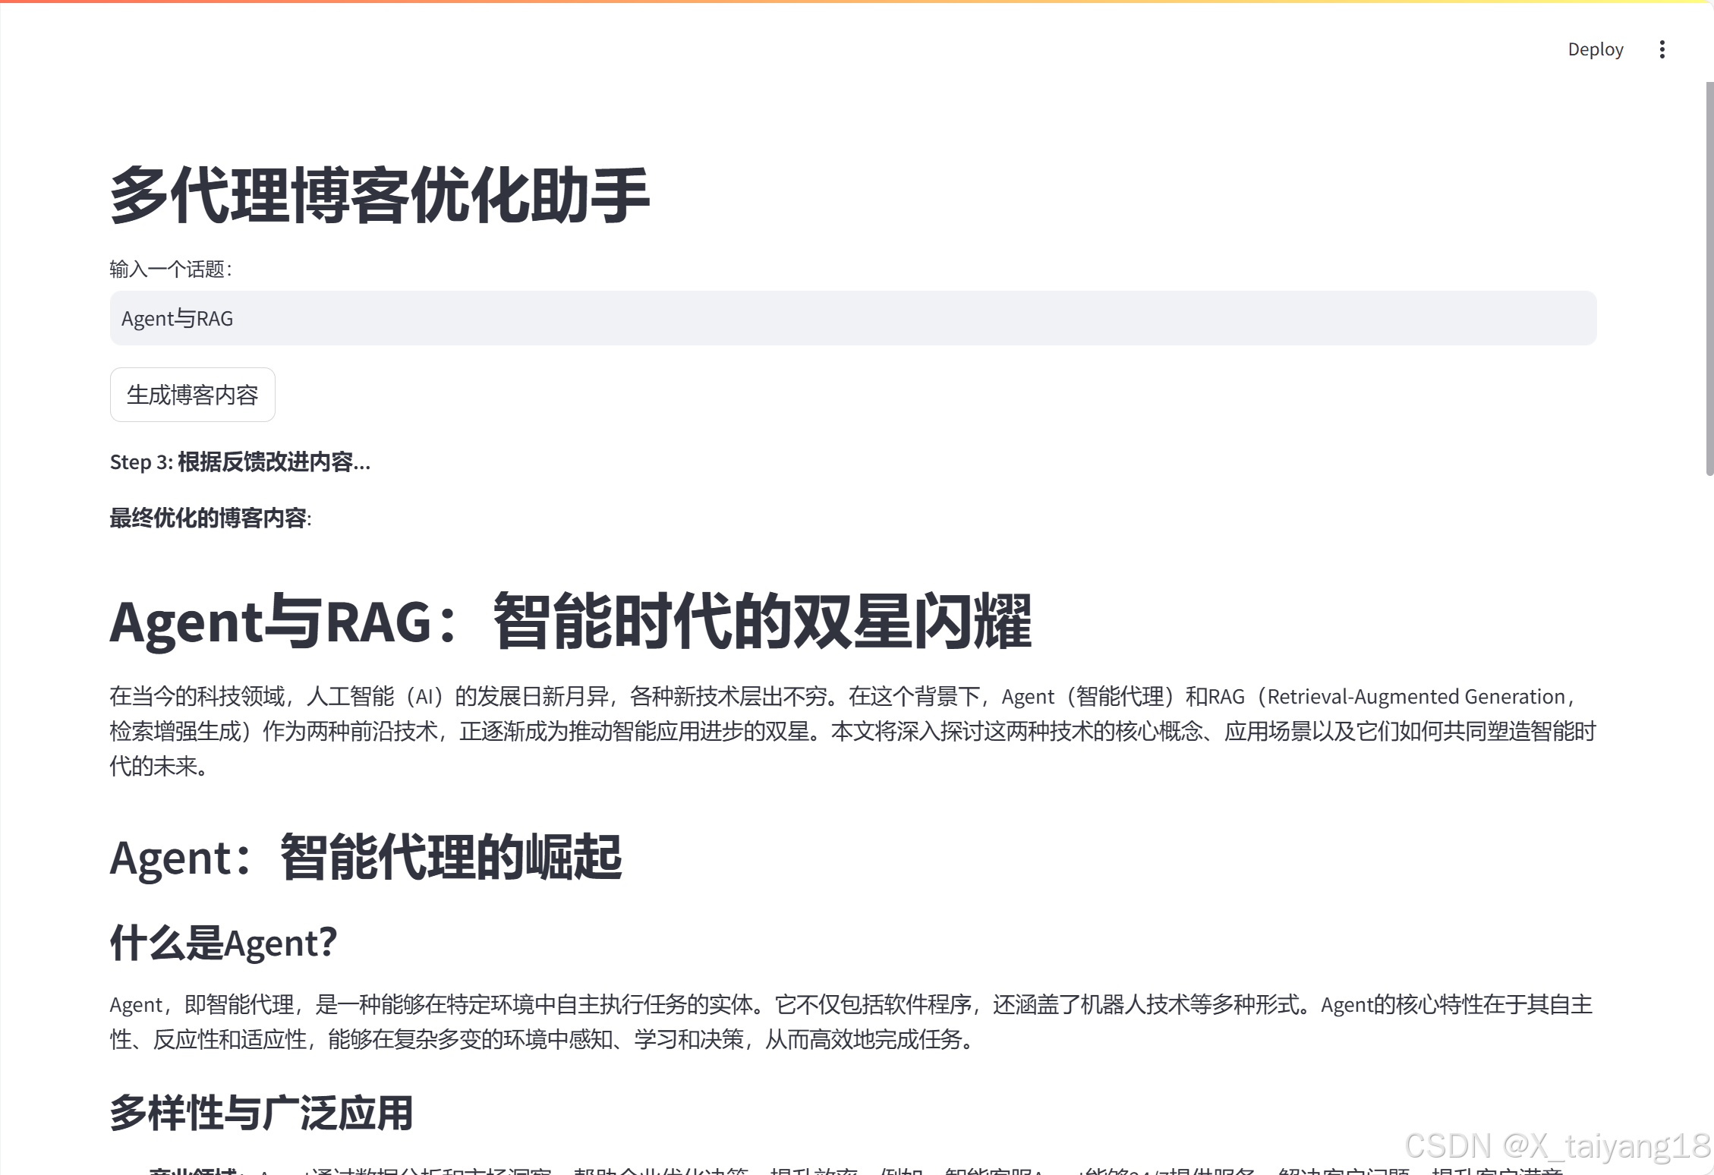Image resolution: width=1714 pixels, height=1175 pixels.
Task: Click the Step 3 根据反馈改进内容 status text
Action: coord(240,461)
